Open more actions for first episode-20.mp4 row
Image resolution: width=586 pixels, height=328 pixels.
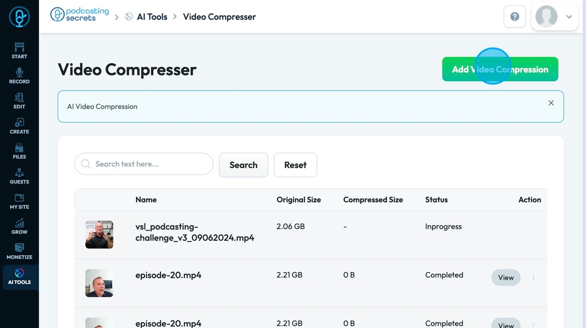point(533,278)
